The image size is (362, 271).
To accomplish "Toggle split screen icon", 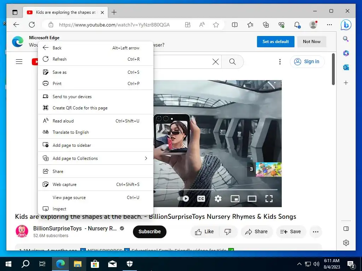I will click(235, 25).
